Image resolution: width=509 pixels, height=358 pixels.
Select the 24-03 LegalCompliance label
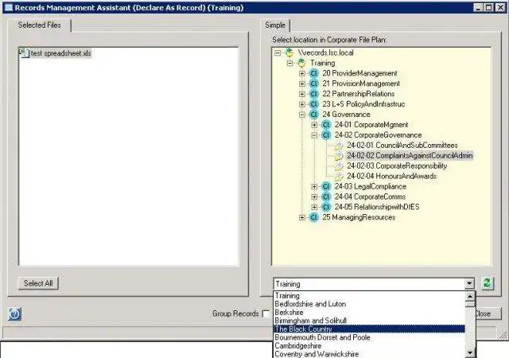coord(371,186)
